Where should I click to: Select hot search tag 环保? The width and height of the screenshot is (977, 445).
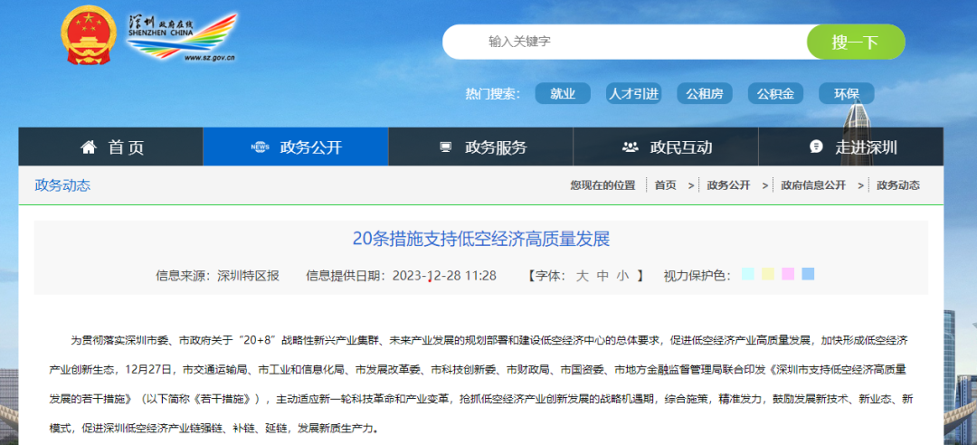847,93
